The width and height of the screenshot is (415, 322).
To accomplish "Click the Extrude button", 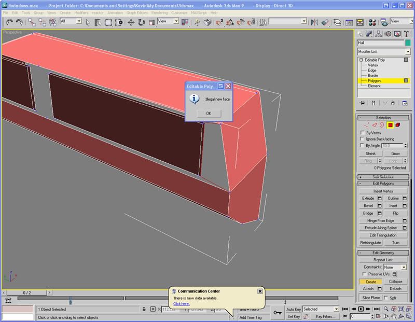I will 368,199.
